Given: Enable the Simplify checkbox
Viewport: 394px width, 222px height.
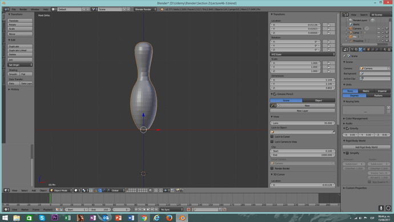Looking at the screenshot, I should (347, 153).
